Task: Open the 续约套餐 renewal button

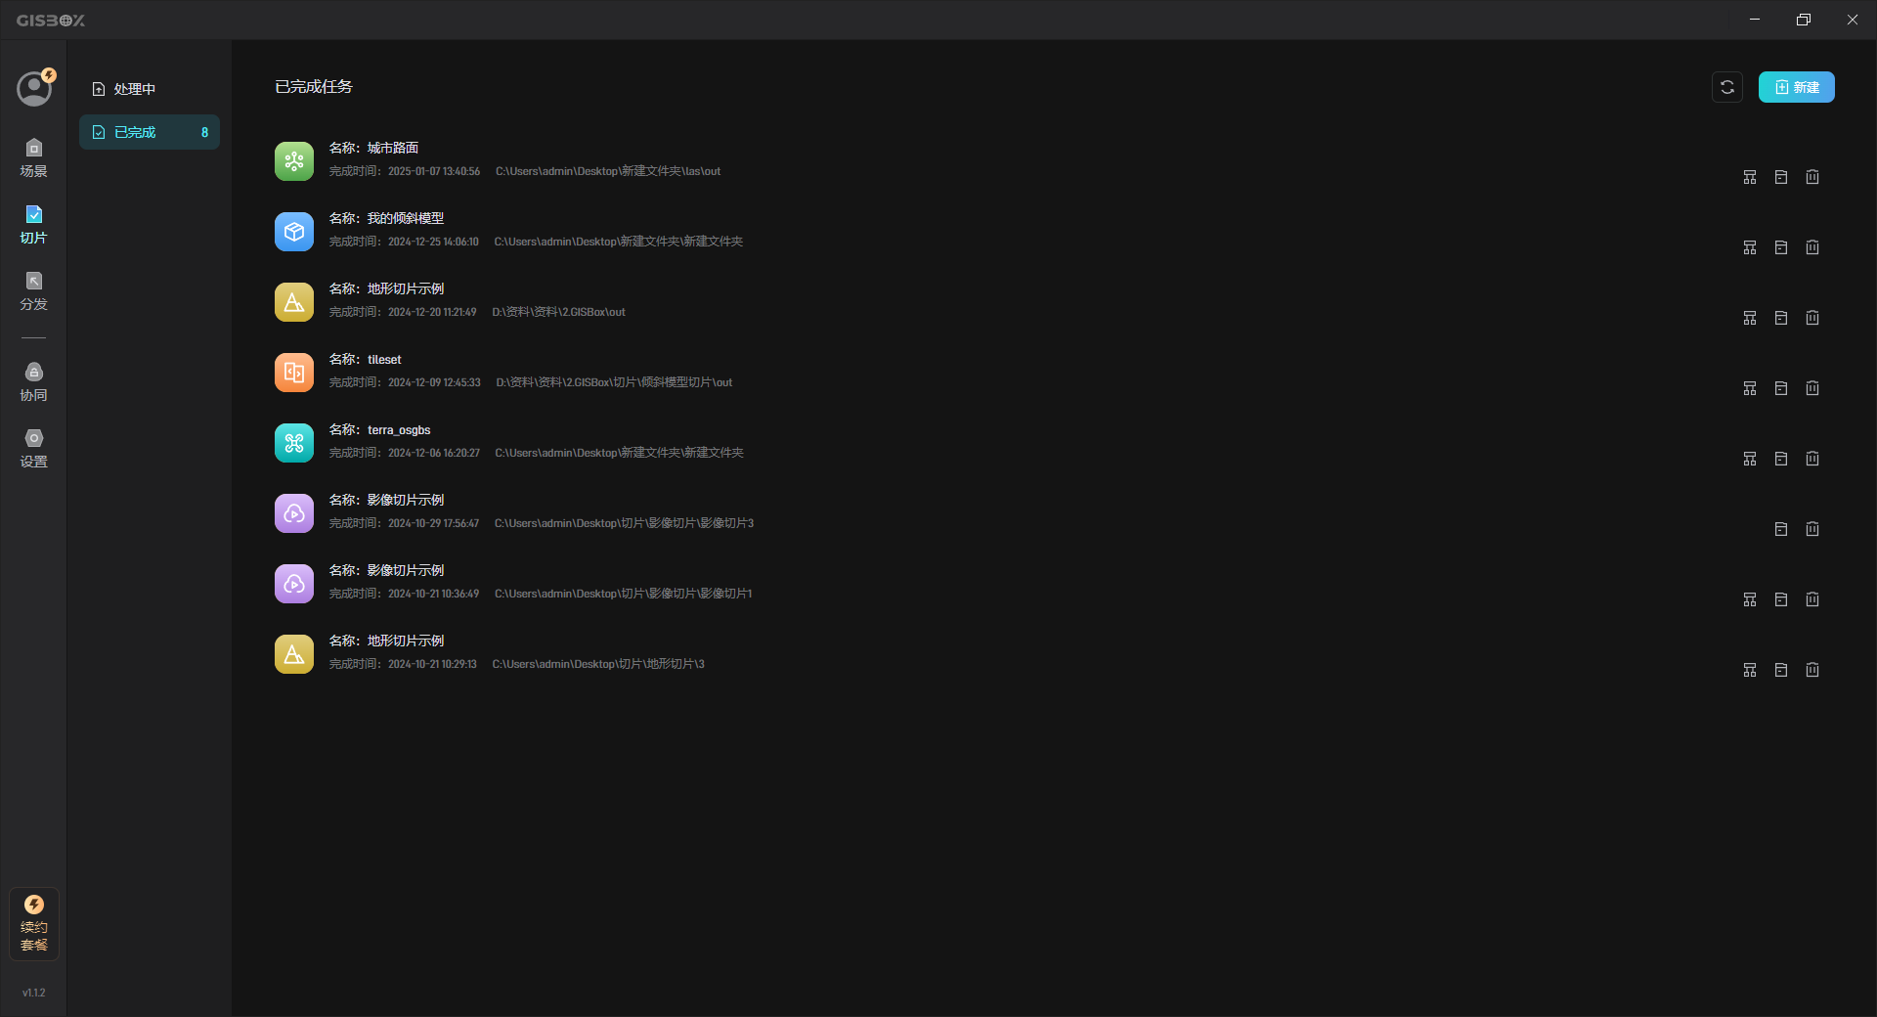Action: coord(34,924)
